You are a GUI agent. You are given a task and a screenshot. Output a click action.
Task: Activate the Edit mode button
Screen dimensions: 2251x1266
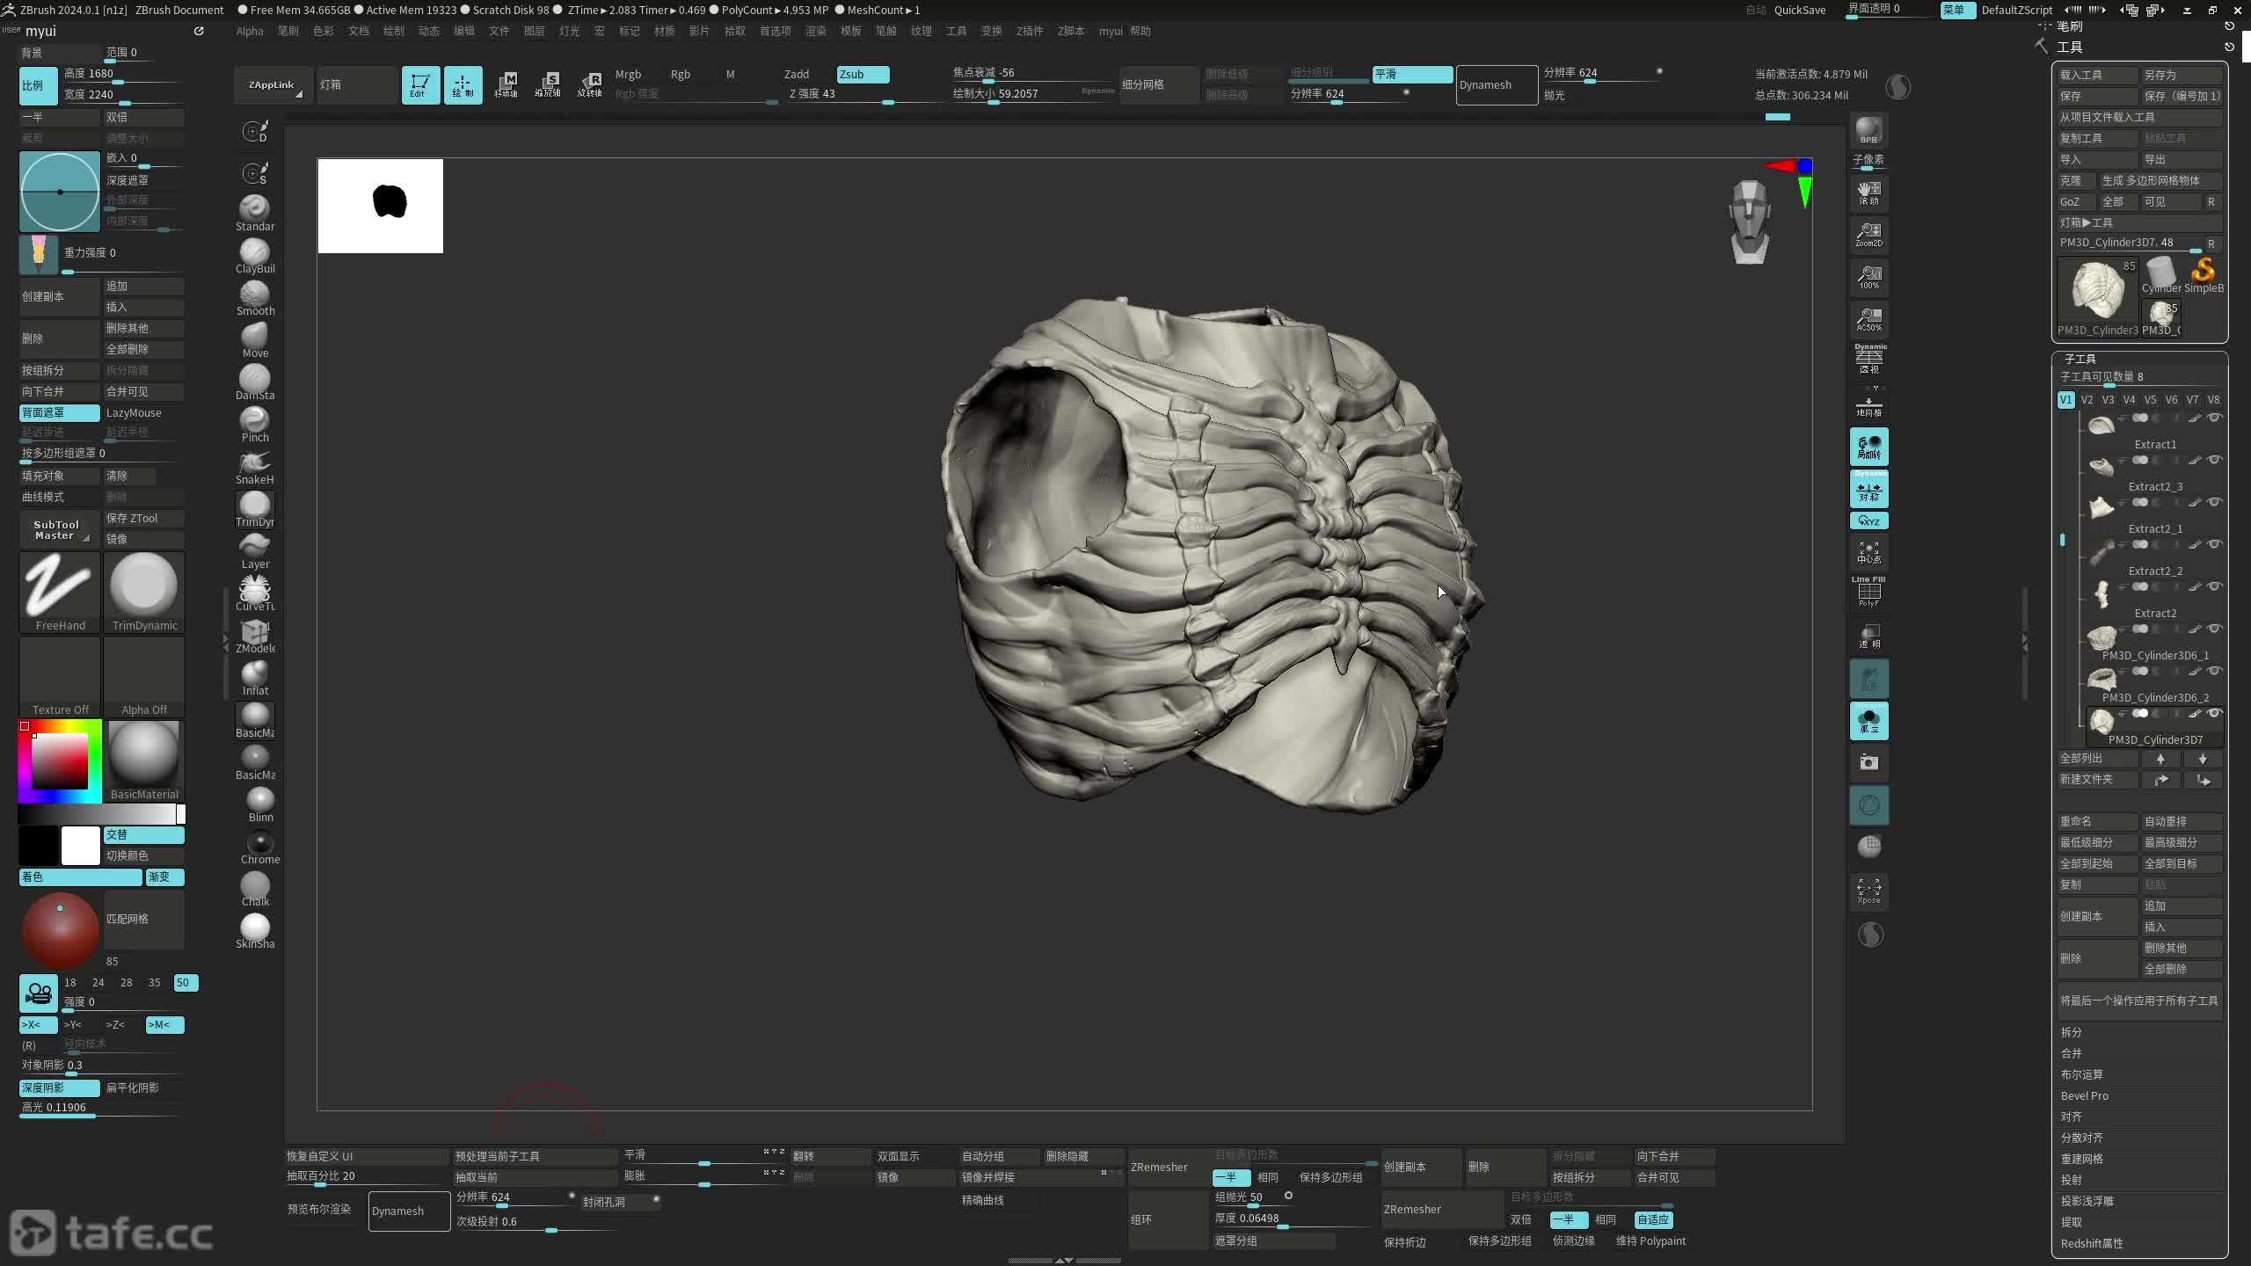pyautogui.click(x=420, y=84)
